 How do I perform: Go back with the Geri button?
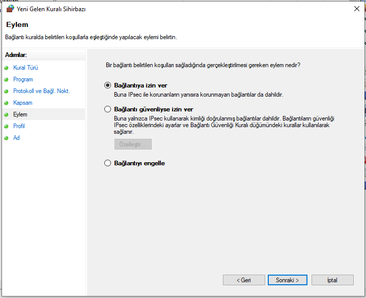coord(244,280)
